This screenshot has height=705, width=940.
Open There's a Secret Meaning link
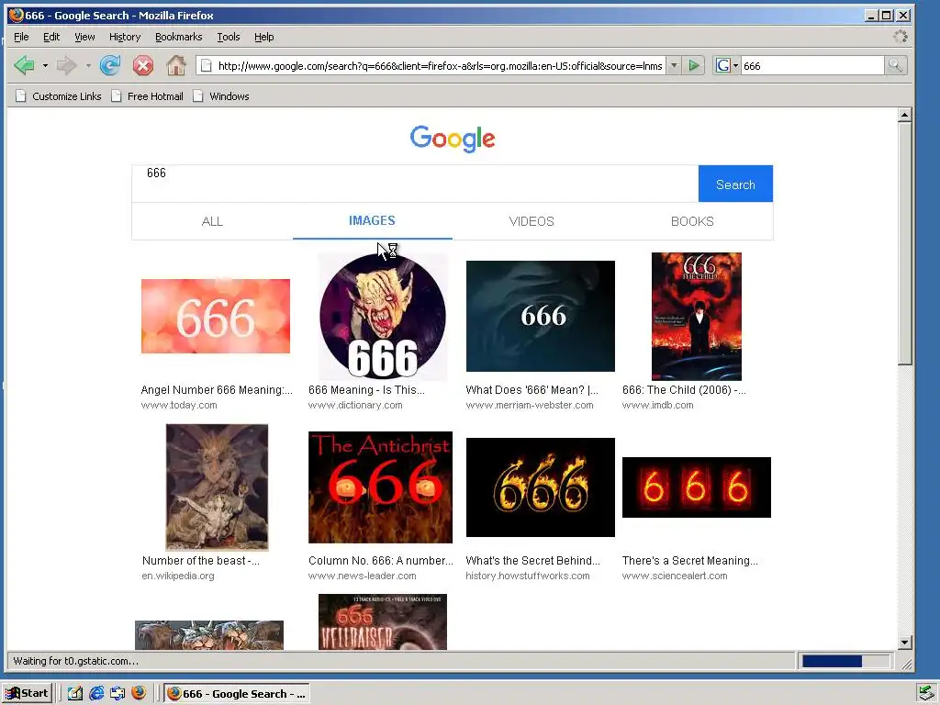click(690, 561)
